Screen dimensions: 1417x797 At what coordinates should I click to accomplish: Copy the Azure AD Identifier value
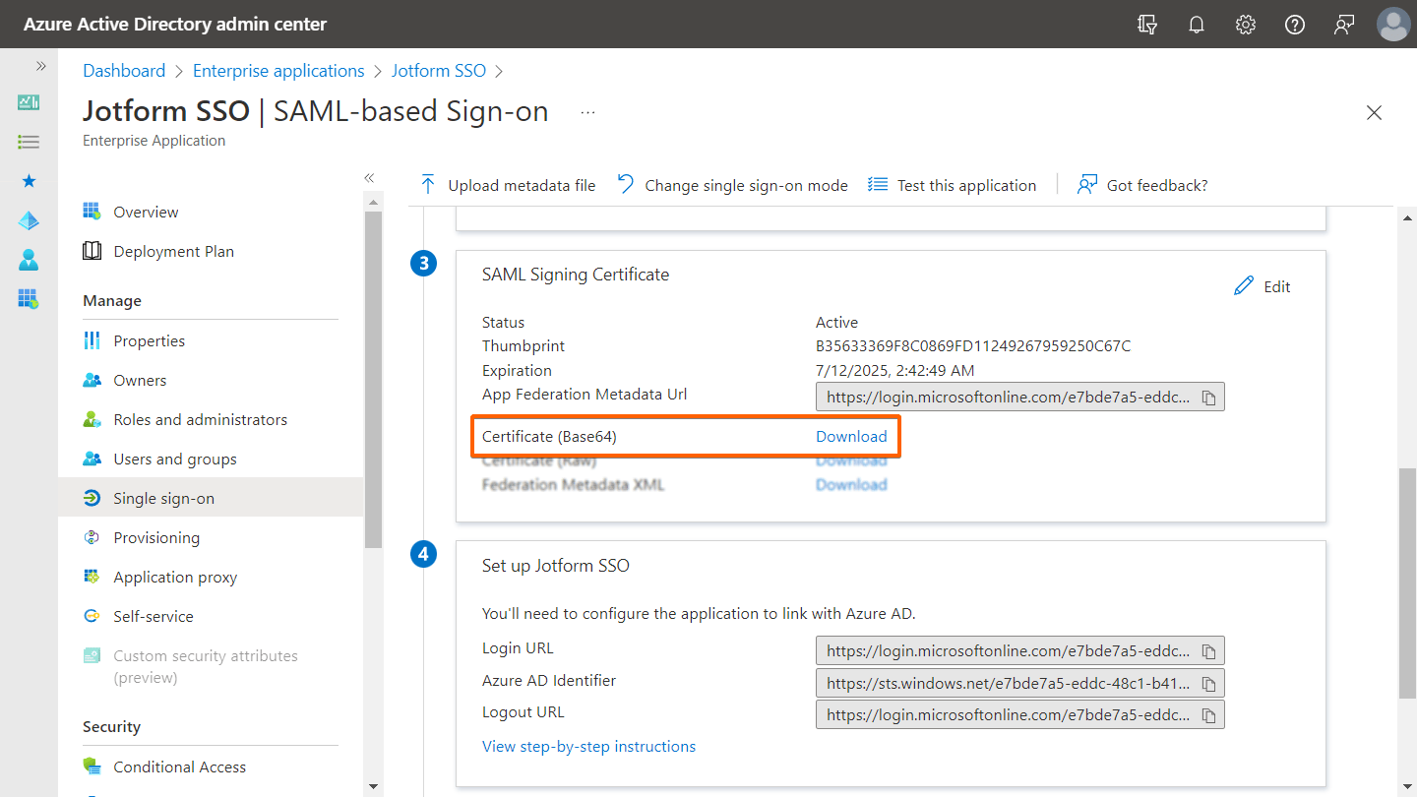(1209, 683)
